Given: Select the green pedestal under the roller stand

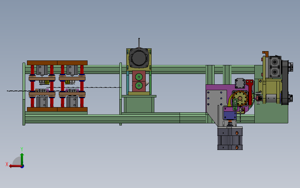Looking at the screenshot, I should point(139,105).
